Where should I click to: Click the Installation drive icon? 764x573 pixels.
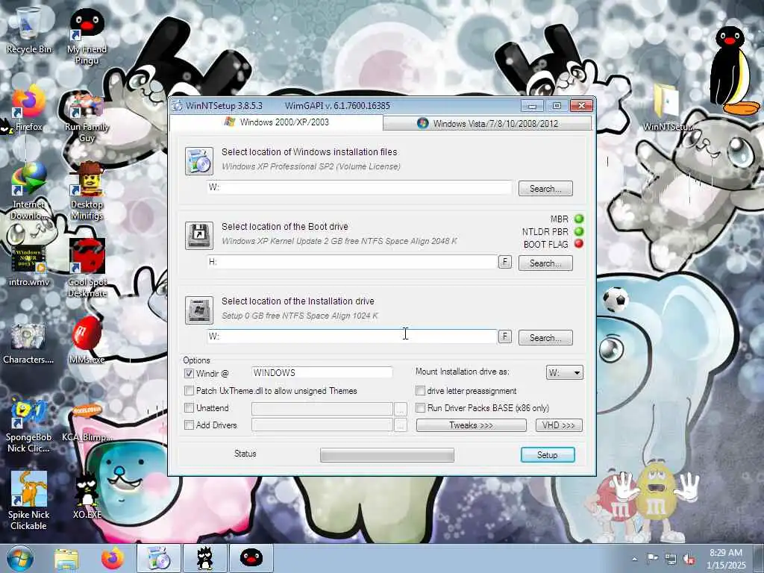[x=198, y=310]
